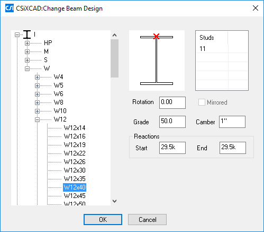The height and width of the screenshot is (232, 264).
Task: Click the red X marker on beam preview
Action: tap(156, 36)
